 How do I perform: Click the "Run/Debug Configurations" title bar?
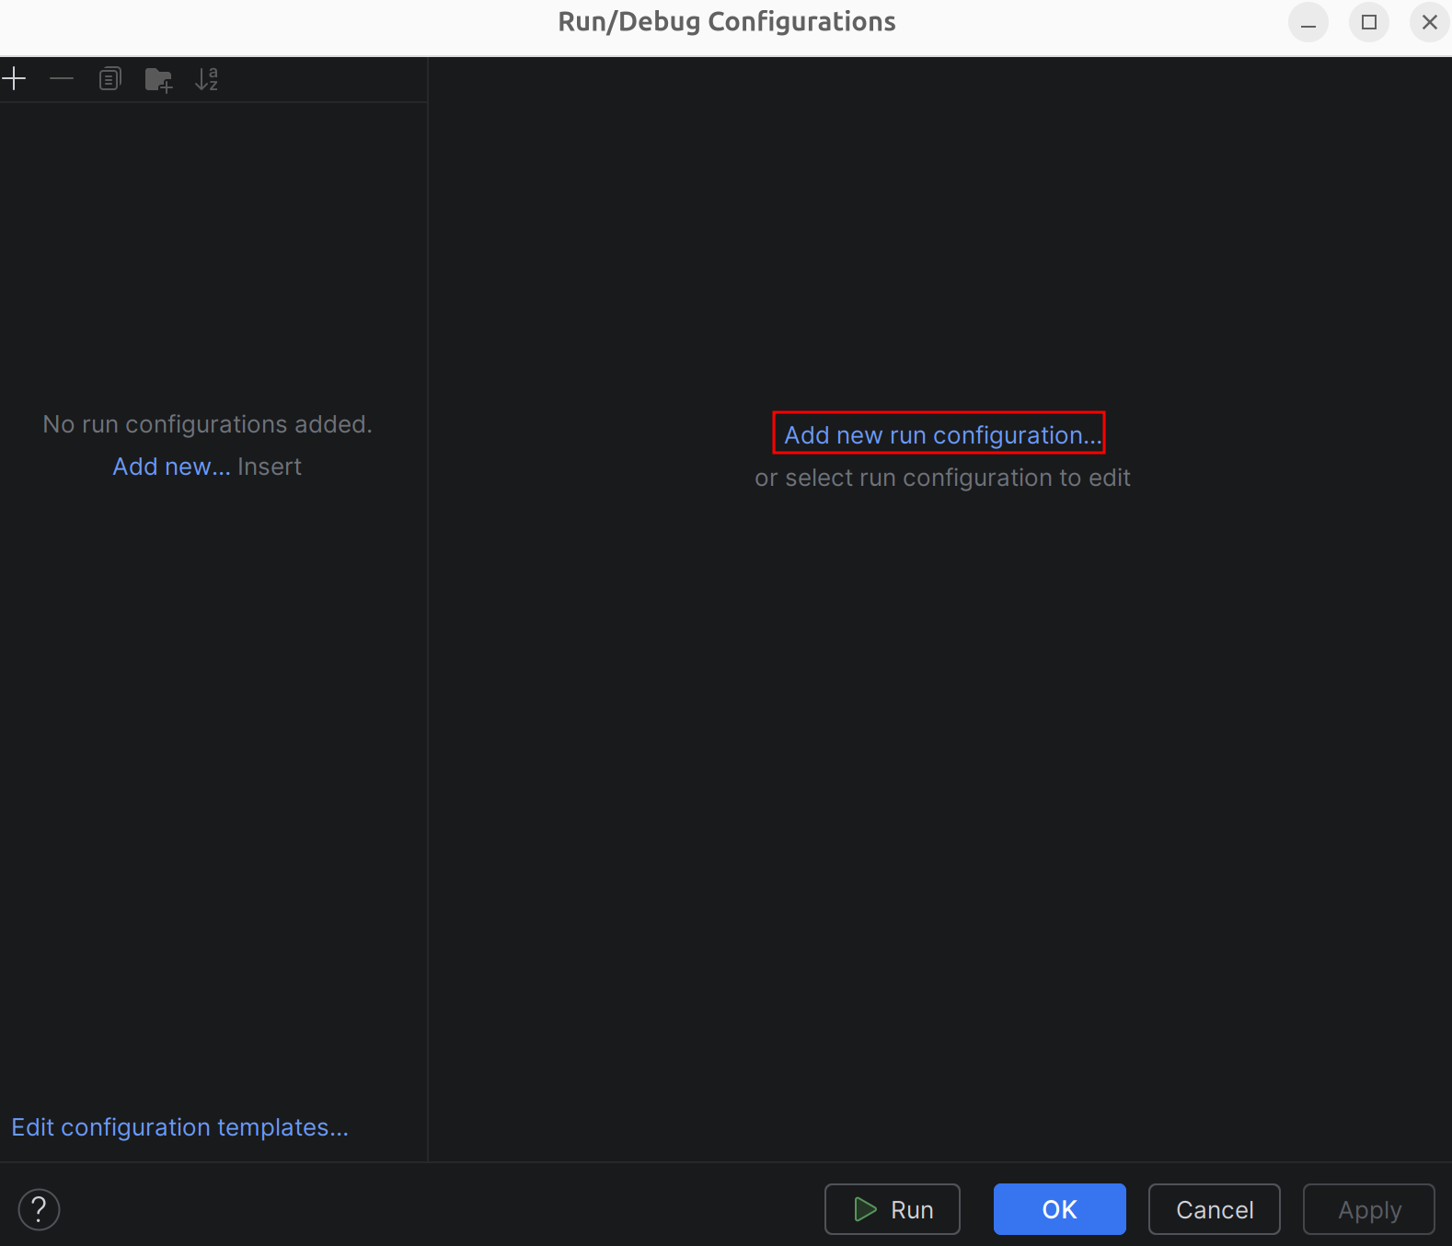click(x=726, y=22)
